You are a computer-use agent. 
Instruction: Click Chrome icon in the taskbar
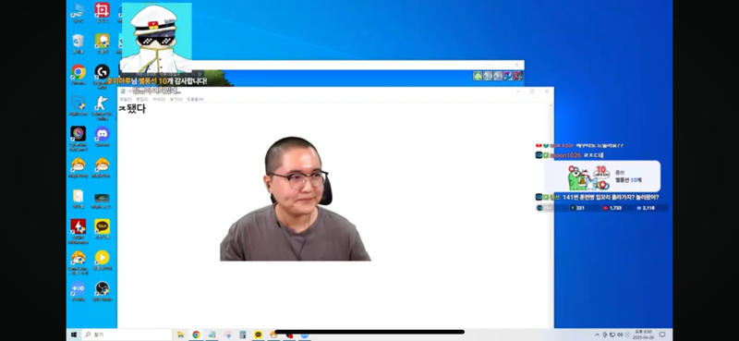pos(196,335)
